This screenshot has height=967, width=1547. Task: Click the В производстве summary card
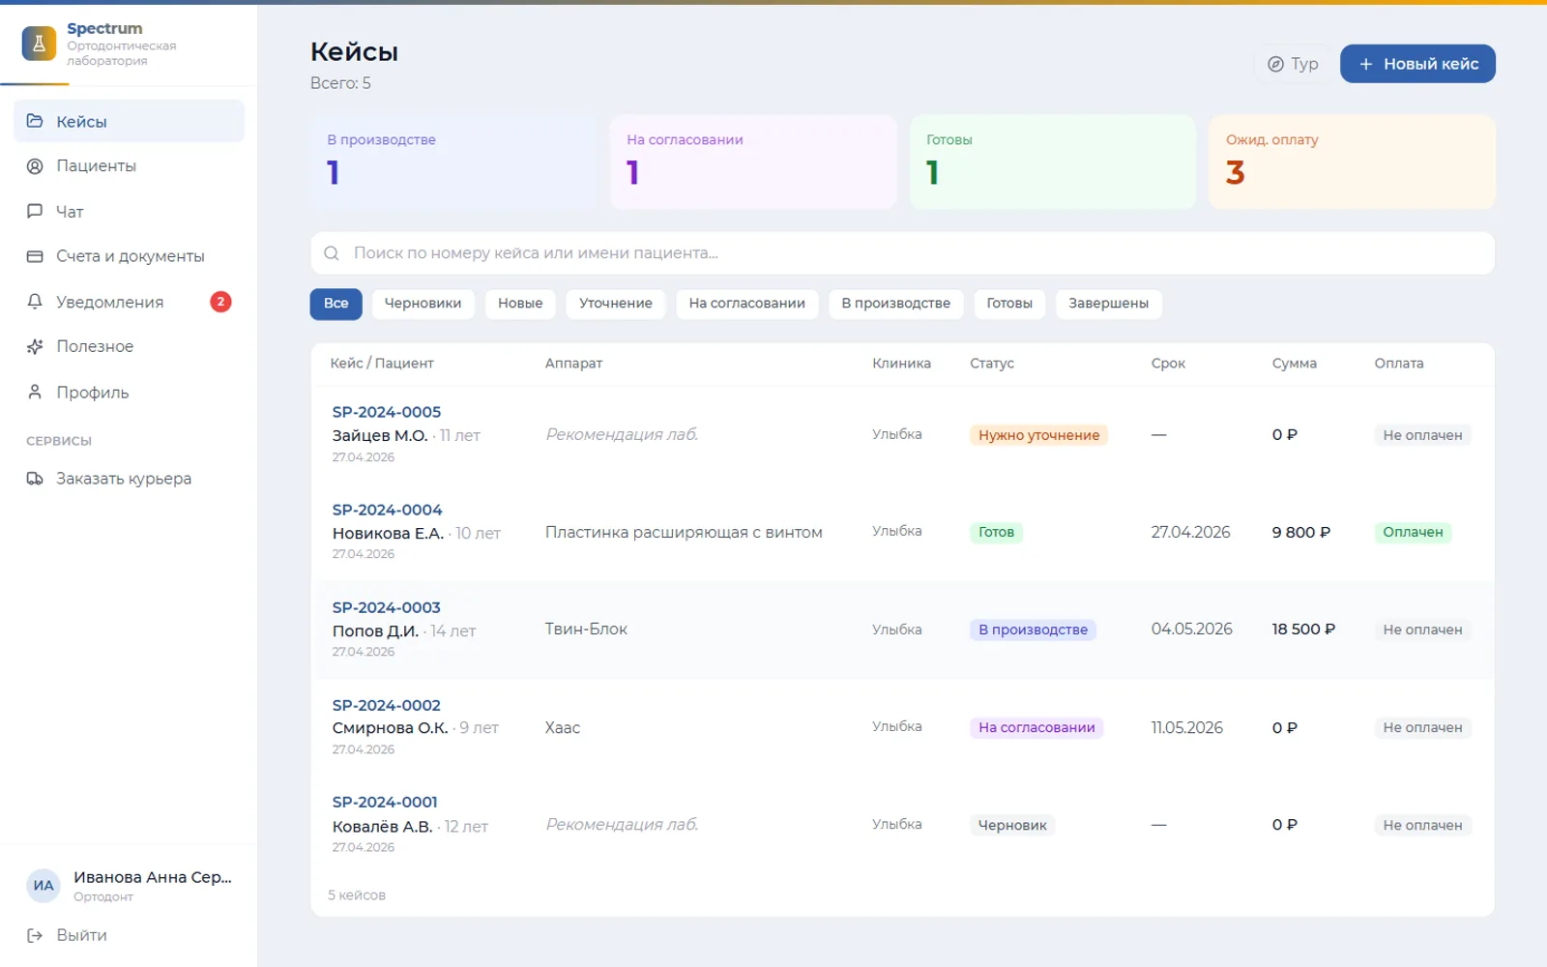(453, 162)
